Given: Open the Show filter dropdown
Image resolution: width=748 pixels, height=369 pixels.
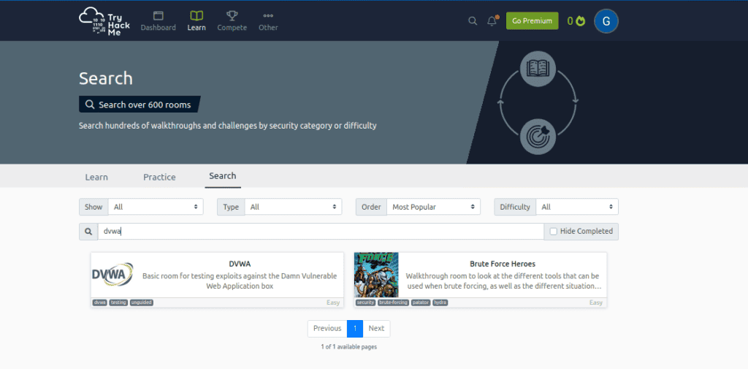Looking at the screenshot, I should click(156, 208).
